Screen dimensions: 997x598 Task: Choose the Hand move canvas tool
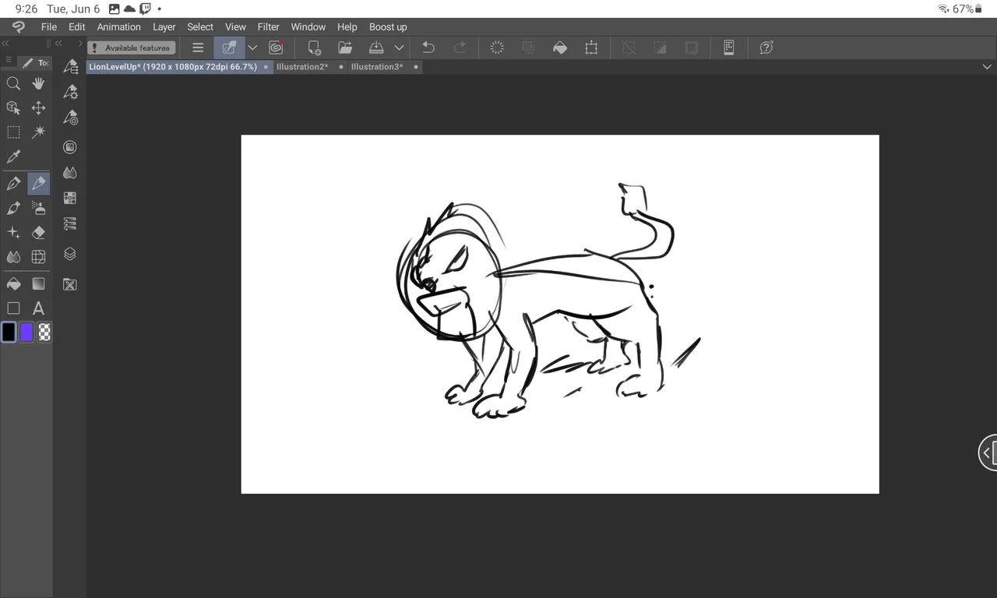tap(38, 83)
